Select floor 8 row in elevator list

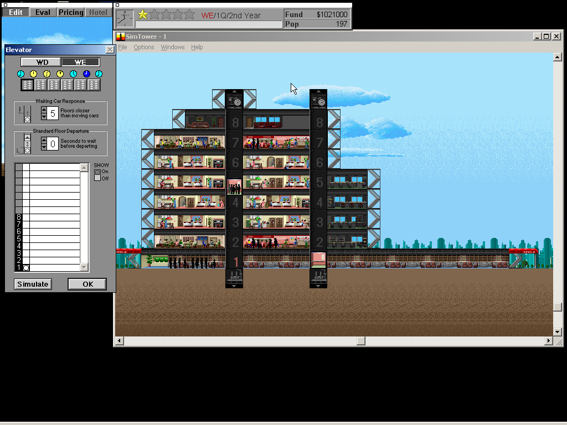[48, 217]
